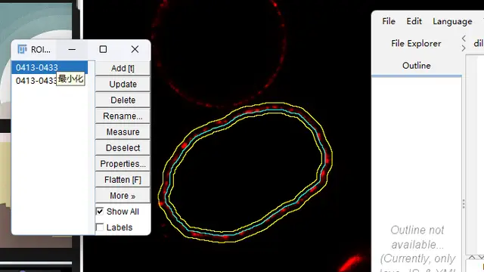Deselect all ROIs
484x272 pixels.
click(123, 148)
